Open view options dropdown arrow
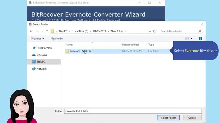Screen dimensions: 220x123 (x=191, y=39)
